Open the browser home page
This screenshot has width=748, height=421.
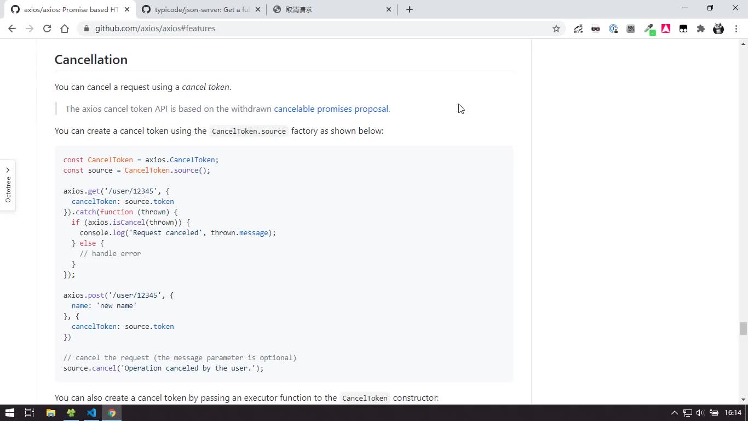tap(65, 29)
